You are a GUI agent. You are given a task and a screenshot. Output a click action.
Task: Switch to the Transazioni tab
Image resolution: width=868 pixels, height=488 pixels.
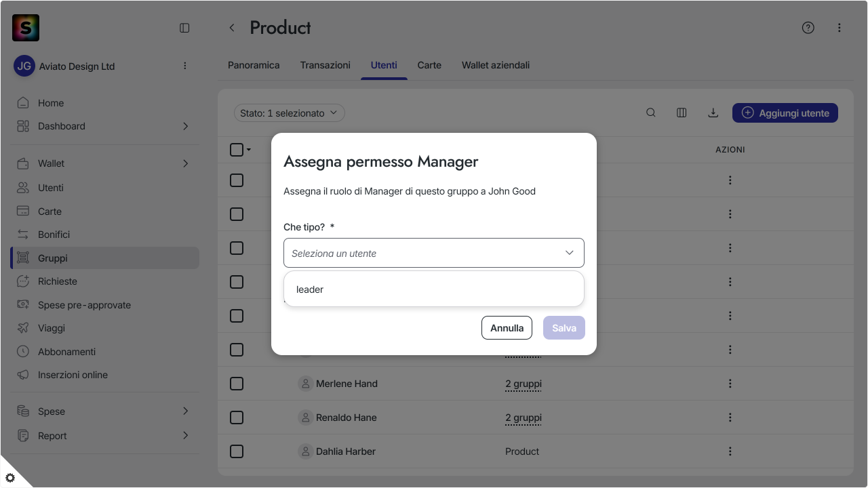click(x=325, y=65)
